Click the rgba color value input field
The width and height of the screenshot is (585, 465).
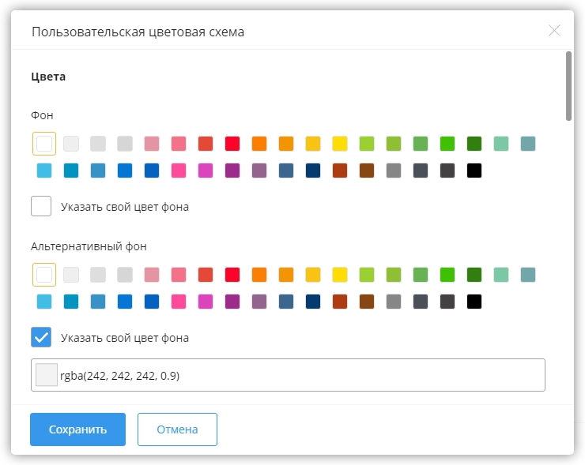300,376
